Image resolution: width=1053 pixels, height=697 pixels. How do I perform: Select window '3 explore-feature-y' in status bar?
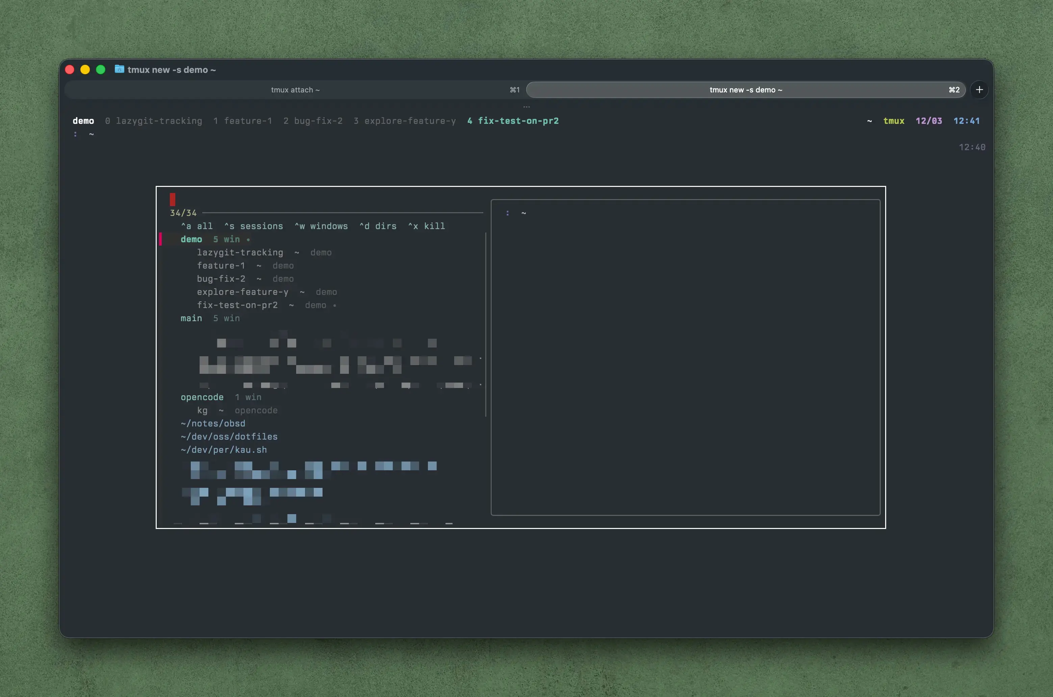click(x=404, y=121)
